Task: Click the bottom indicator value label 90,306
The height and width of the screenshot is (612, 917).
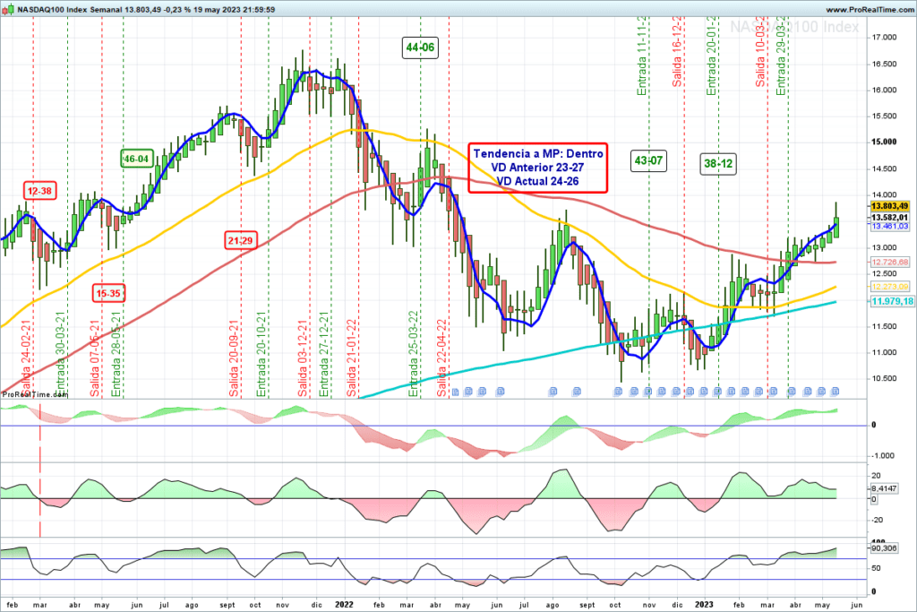Action: (884, 548)
